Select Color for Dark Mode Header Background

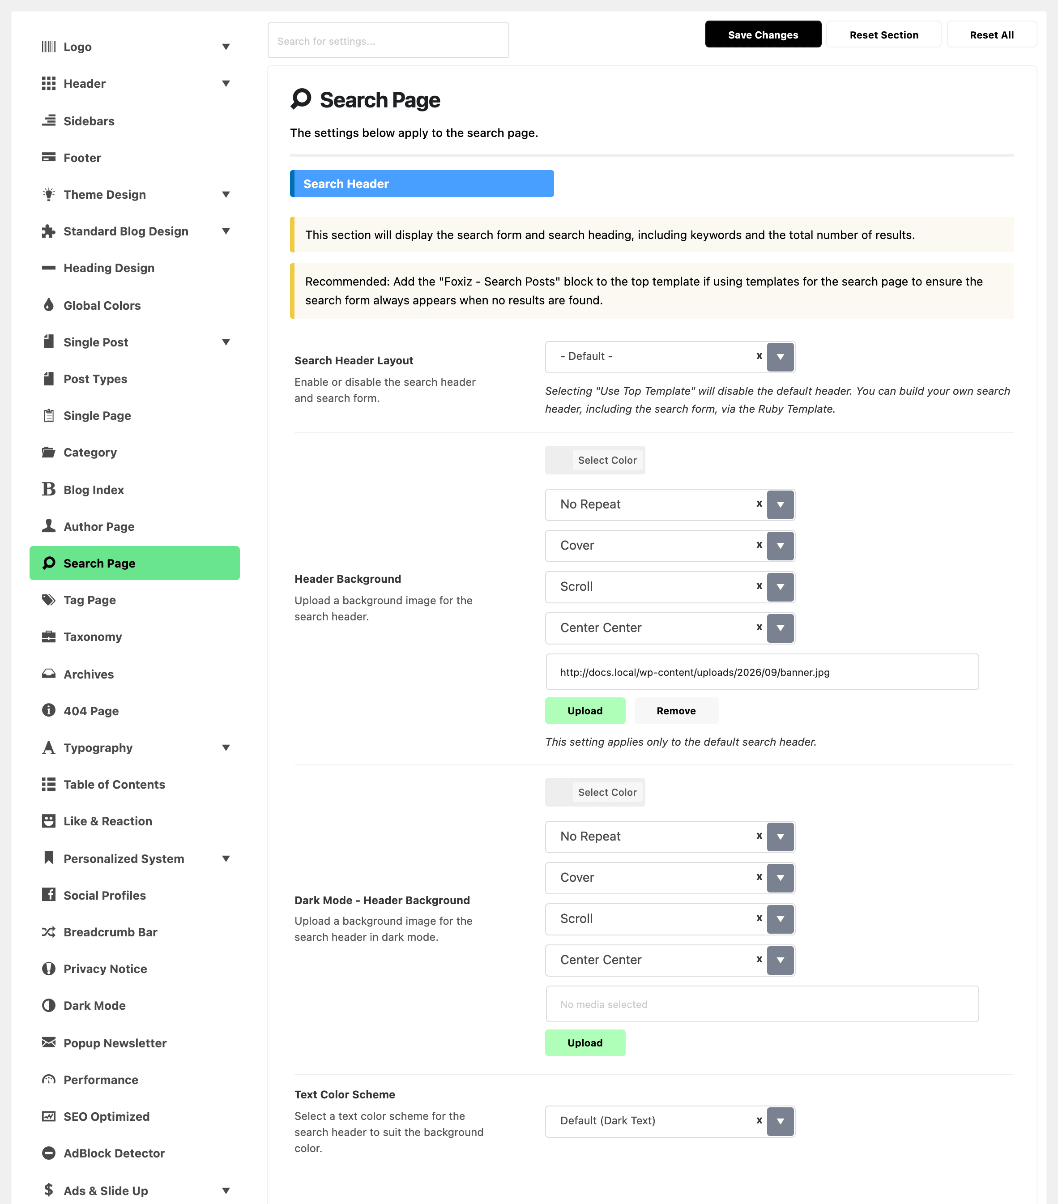point(595,792)
